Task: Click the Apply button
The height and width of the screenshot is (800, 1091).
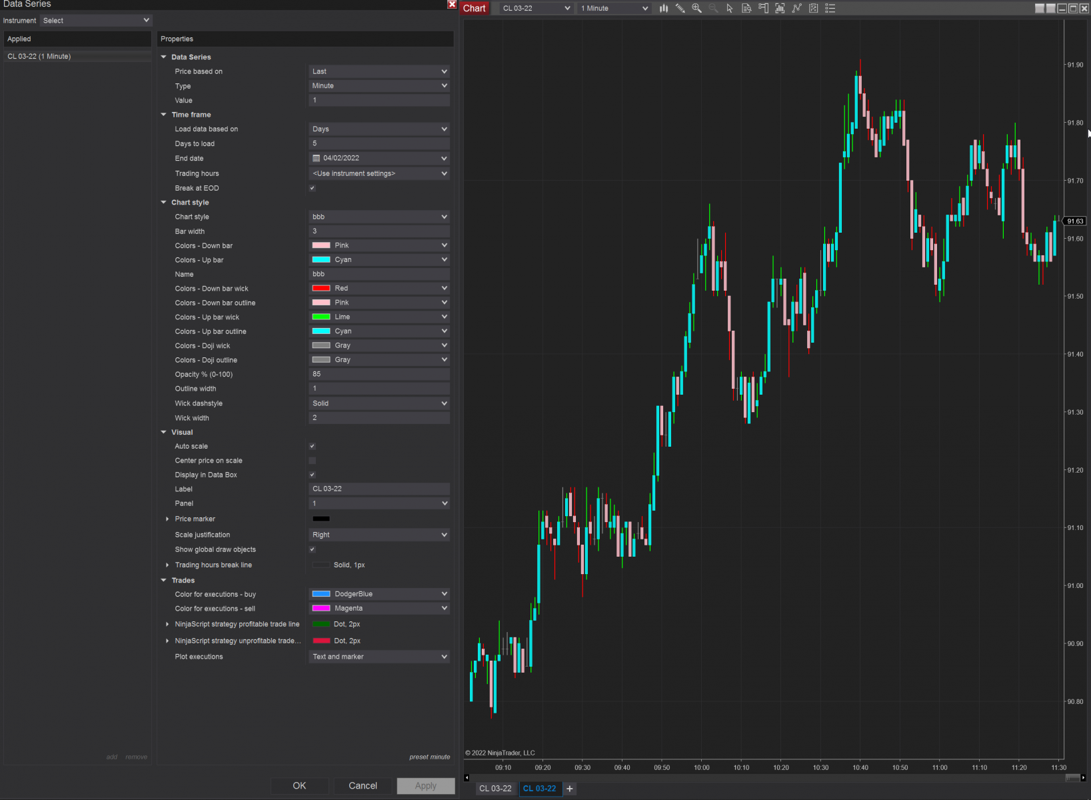Action: coord(426,786)
